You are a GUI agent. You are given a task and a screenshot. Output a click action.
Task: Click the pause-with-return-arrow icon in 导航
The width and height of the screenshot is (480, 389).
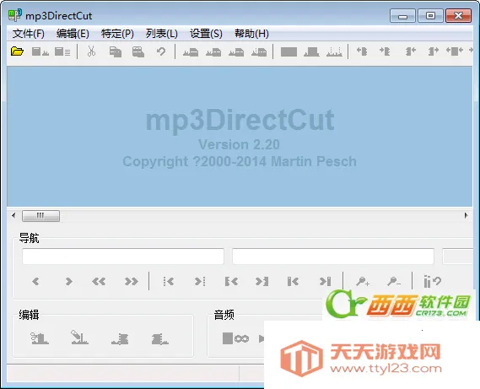tap(432, 281)
